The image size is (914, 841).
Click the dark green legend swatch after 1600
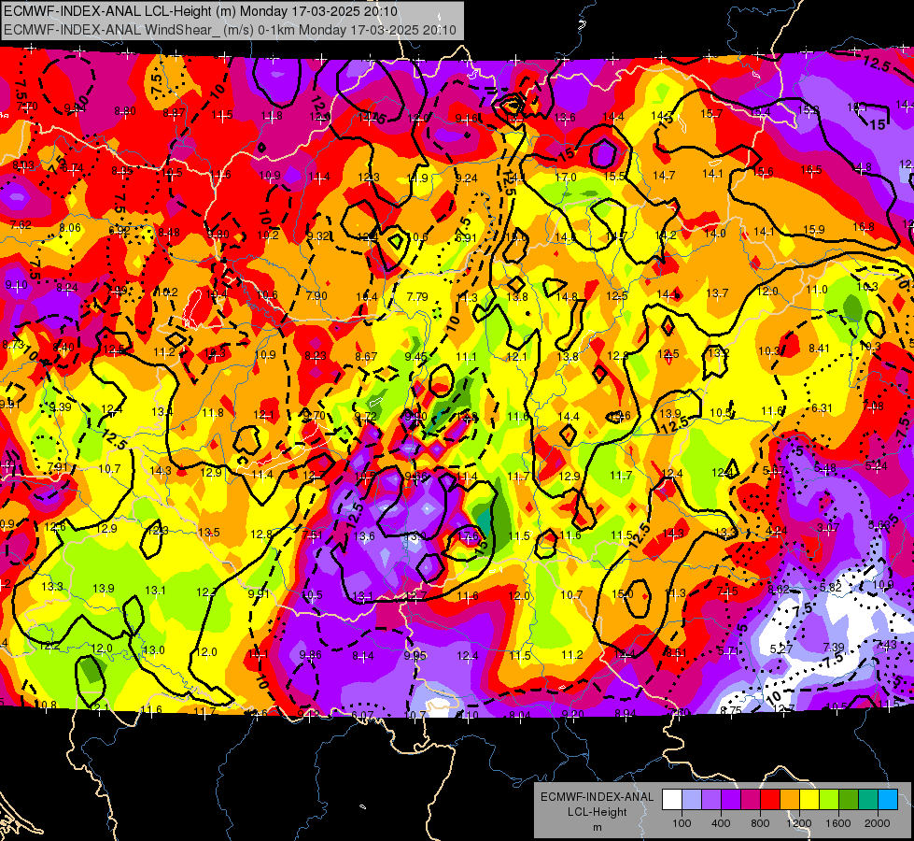coord(849,800)
